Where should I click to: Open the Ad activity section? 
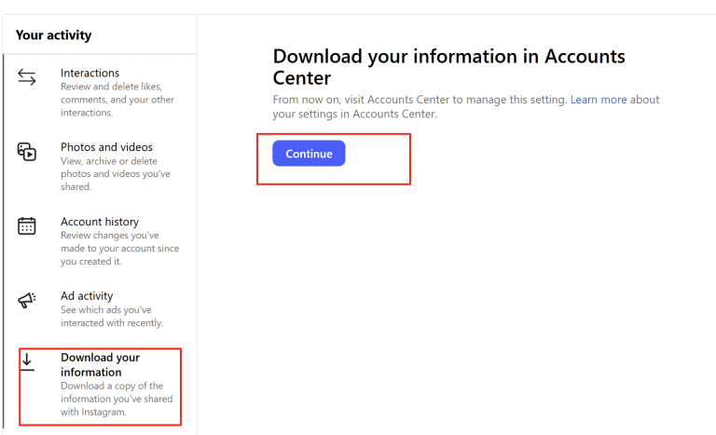pos(87,296)
